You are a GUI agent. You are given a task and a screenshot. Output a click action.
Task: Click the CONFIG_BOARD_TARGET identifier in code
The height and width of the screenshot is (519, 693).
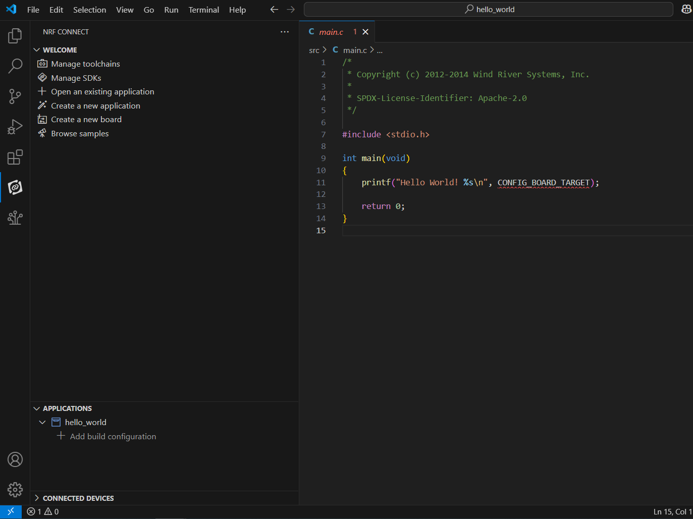tap(544, 182)
